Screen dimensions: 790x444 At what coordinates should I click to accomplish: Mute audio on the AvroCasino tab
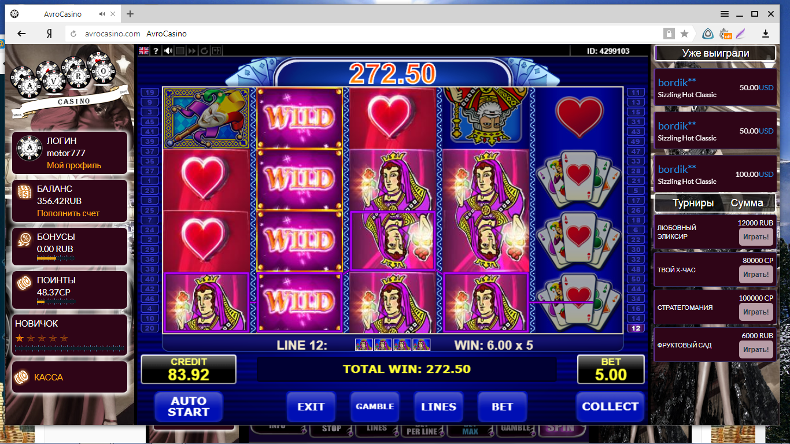pyautogui.click(x=102, y=14)
